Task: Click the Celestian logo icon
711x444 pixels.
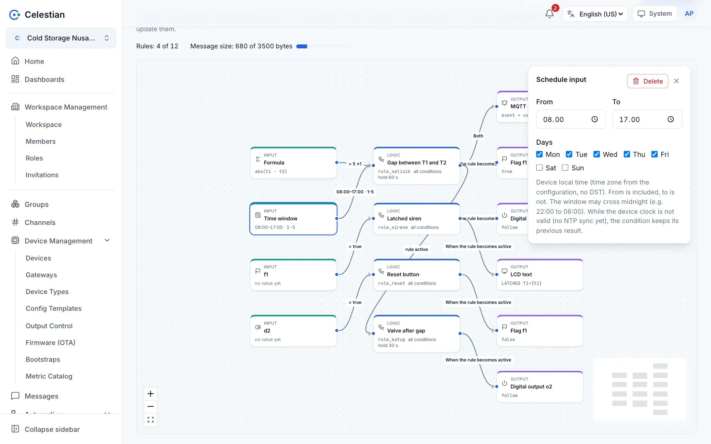Action: pos(14,14)
